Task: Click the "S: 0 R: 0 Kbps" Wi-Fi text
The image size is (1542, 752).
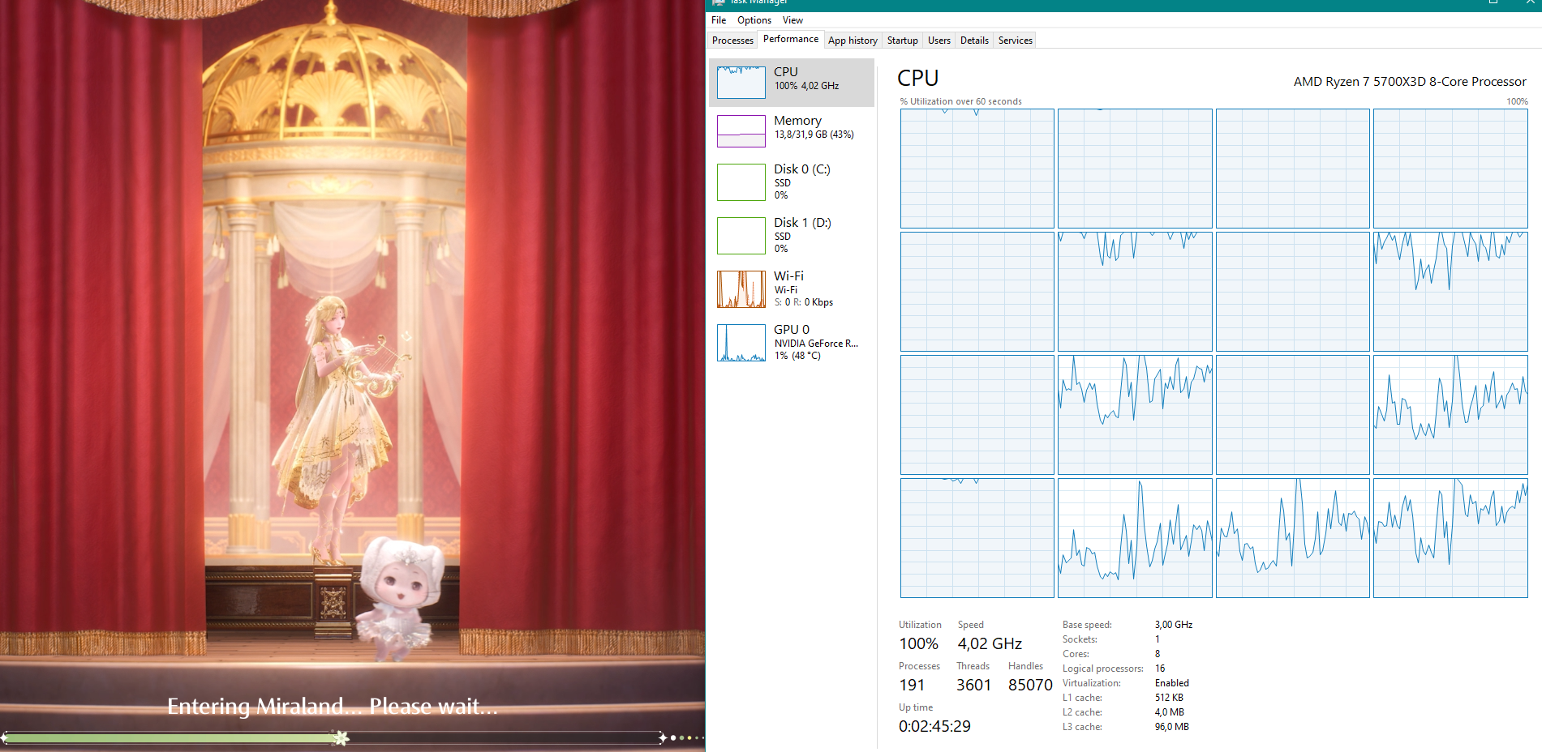Action: tap(803, 302)
